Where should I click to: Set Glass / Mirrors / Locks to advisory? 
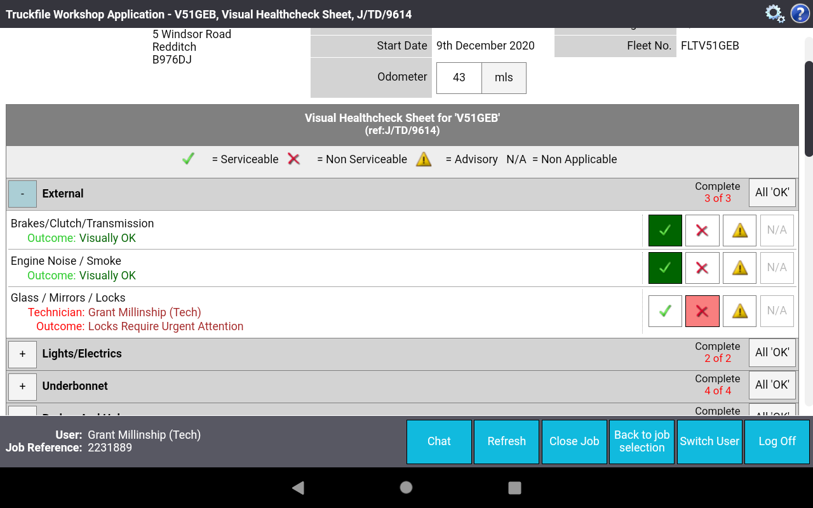(x=740, y=311)
